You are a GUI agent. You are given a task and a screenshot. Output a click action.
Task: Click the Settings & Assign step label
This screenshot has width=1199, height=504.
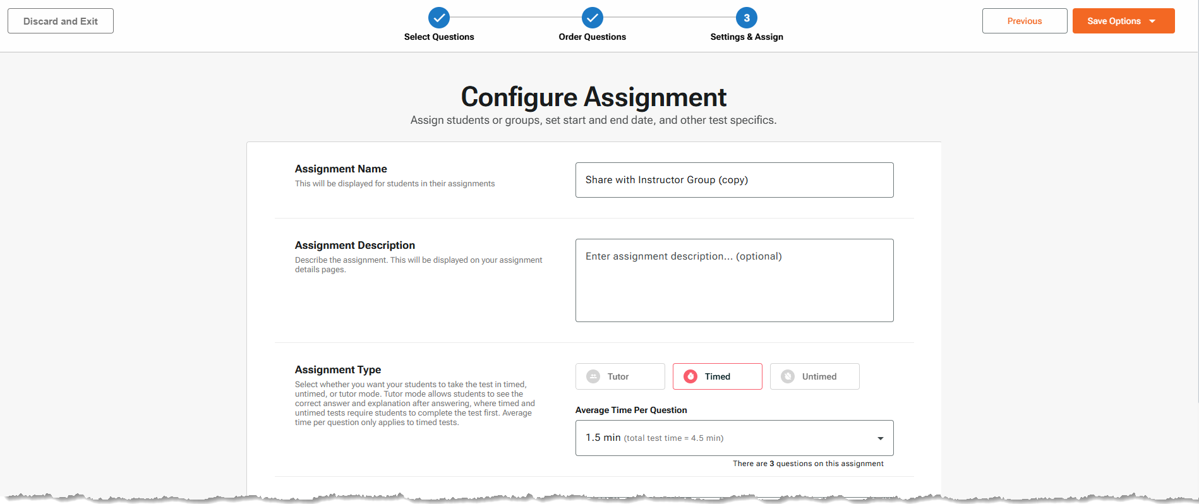coord(746,37)
